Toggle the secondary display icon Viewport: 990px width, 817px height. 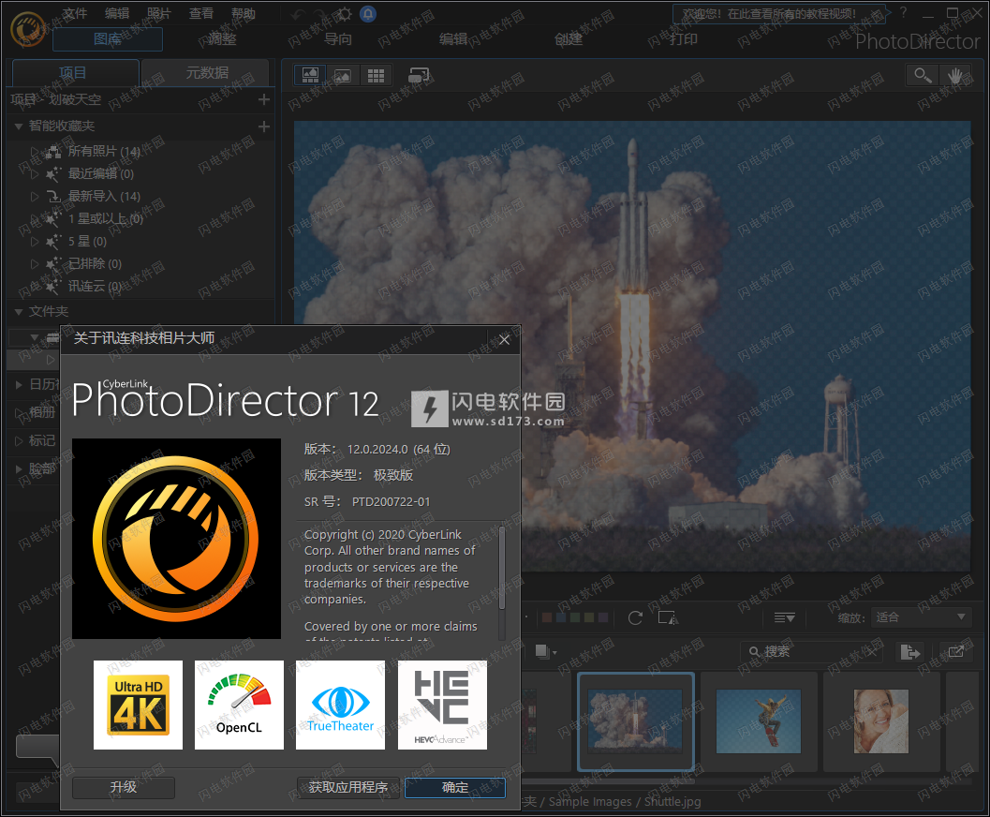pyautogui.click(x=418, y=76)
